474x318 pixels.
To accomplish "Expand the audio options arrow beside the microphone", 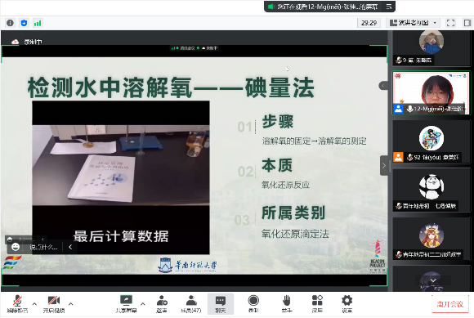I will [34, 304].
